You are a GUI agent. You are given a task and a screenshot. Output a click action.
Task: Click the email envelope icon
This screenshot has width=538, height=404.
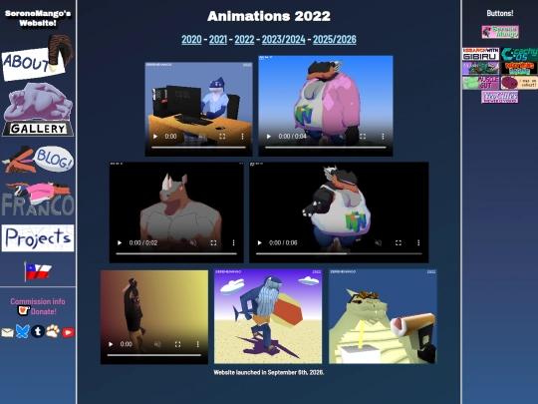[7, 332]
